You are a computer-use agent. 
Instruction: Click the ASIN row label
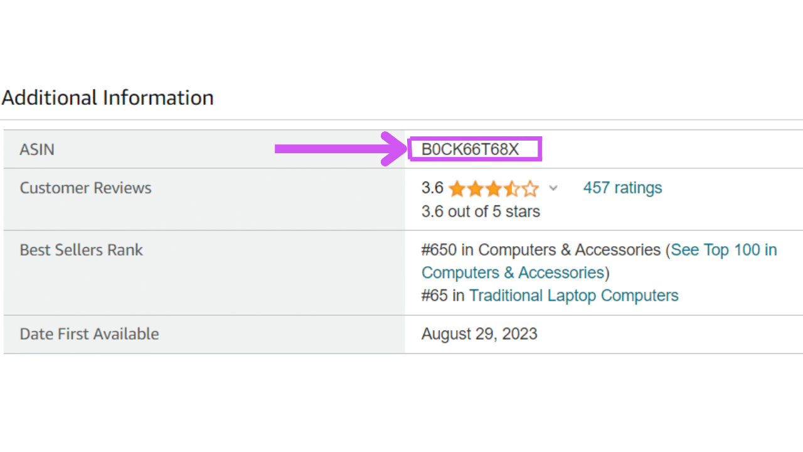tap(37, 149)
